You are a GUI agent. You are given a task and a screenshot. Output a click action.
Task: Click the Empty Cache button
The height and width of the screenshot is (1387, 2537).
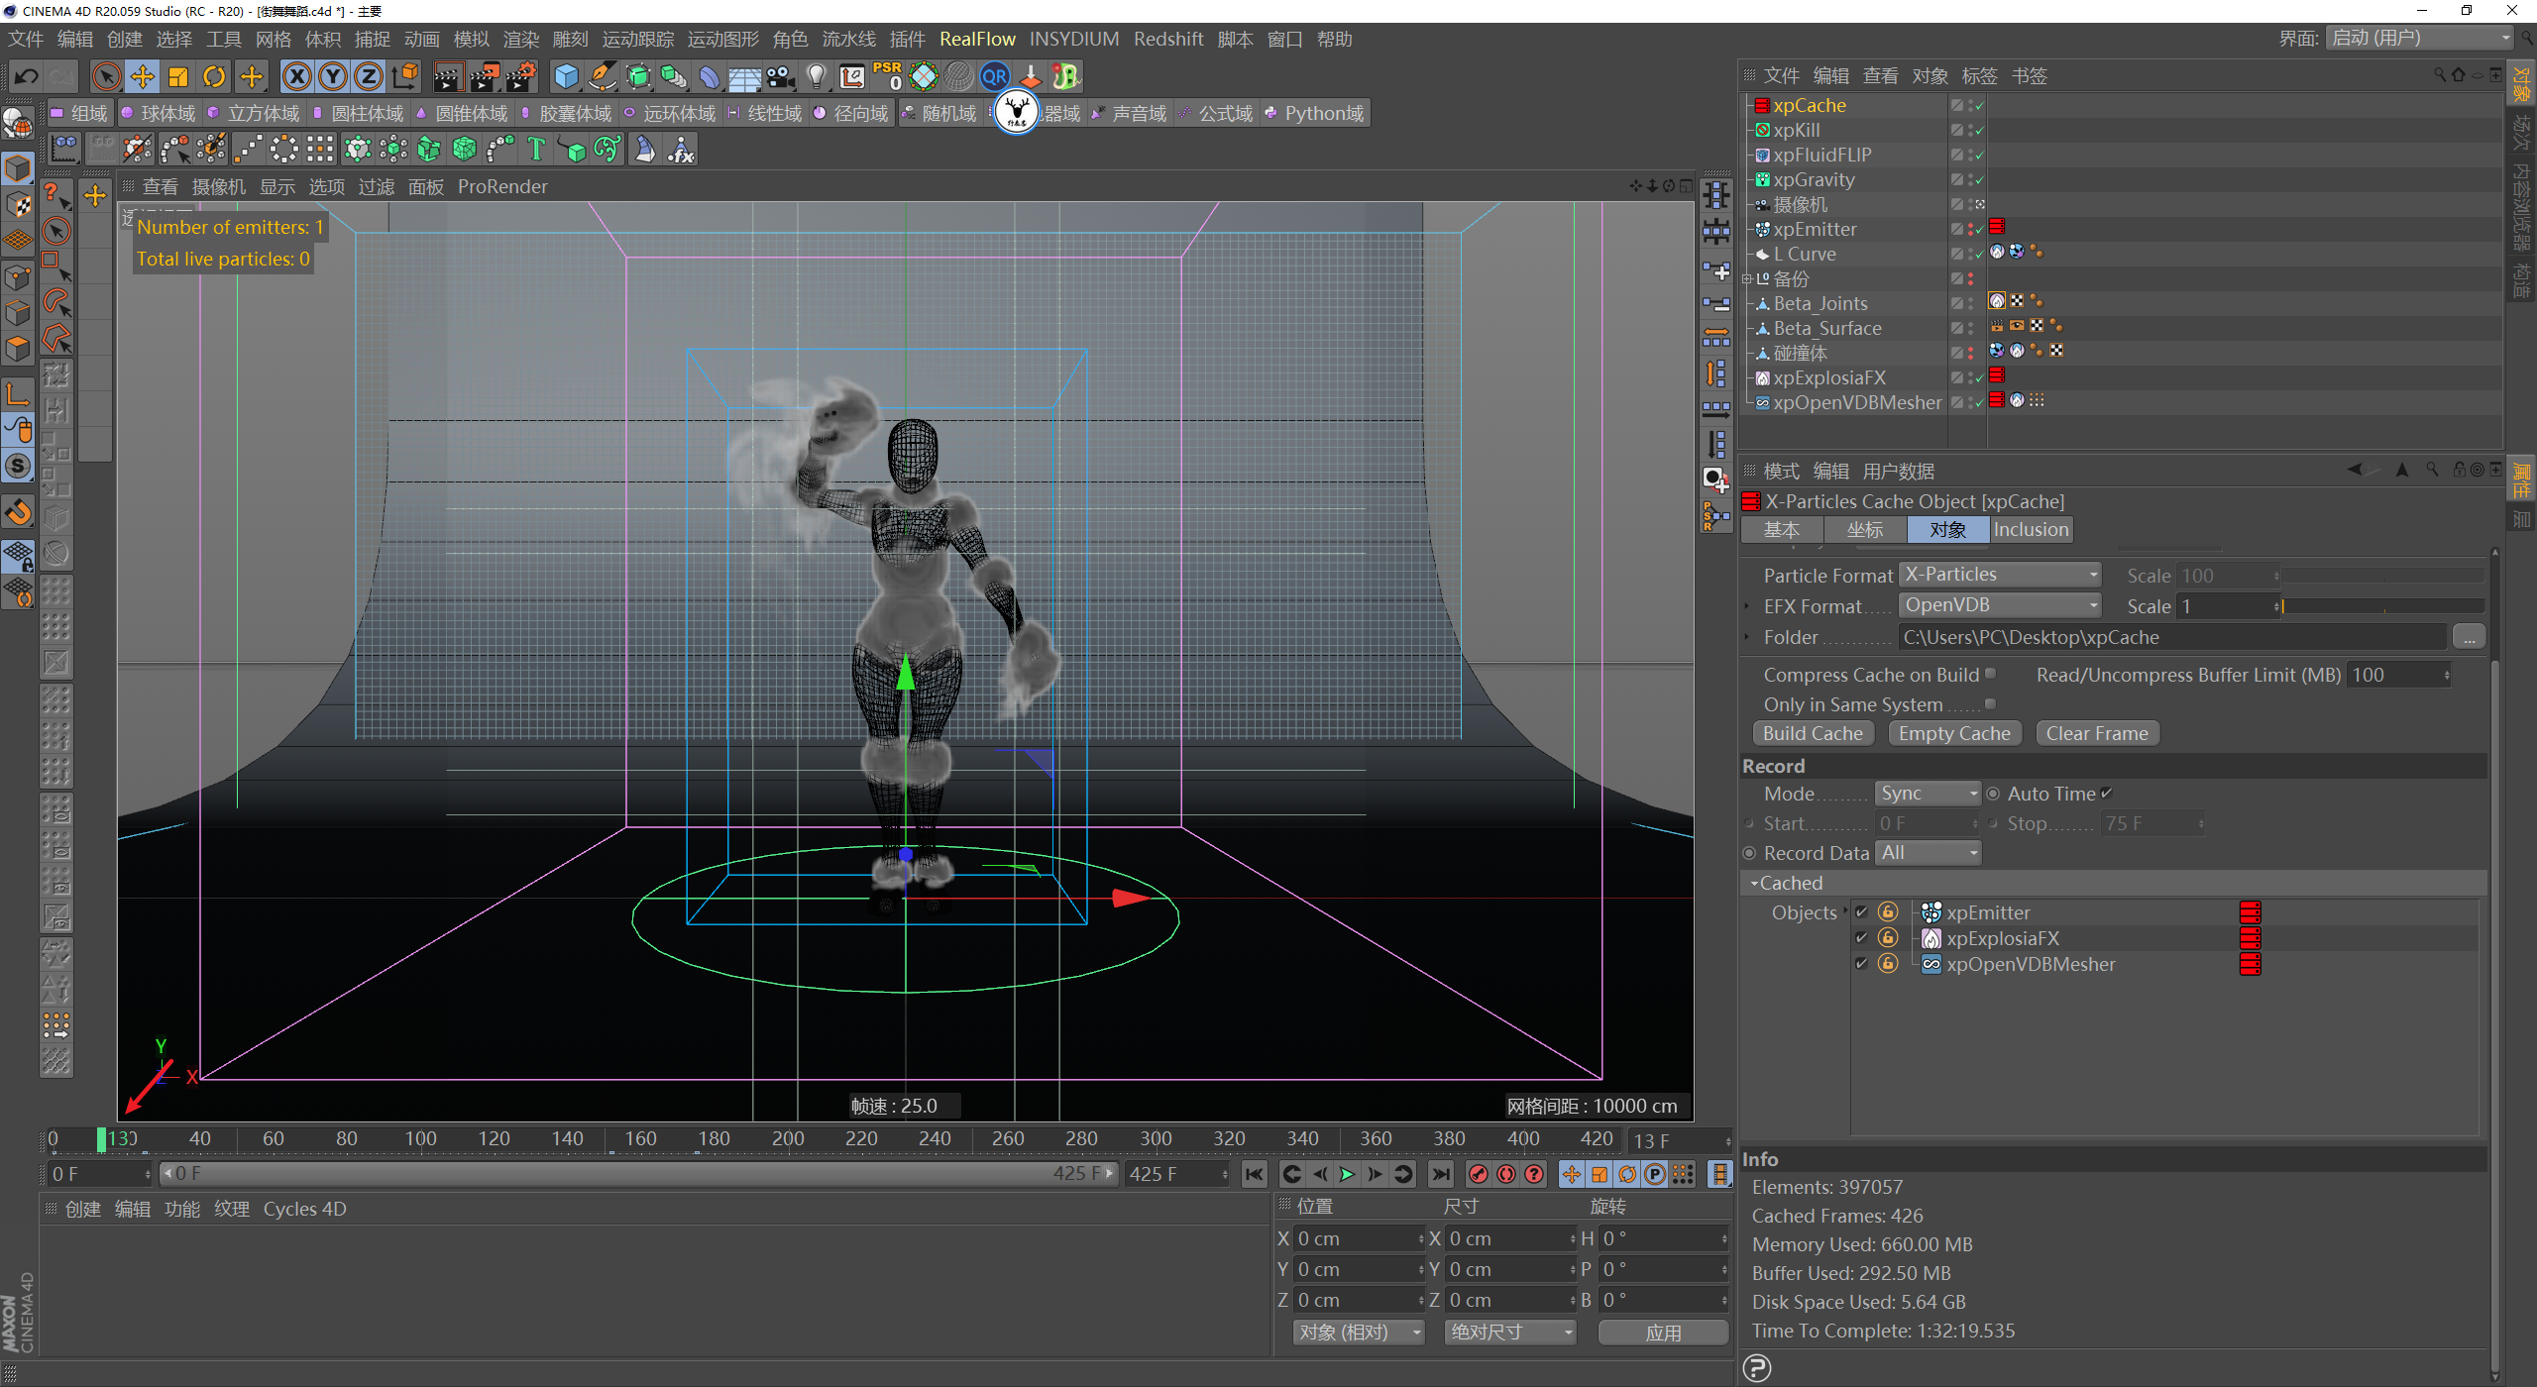click(1954, 733)
